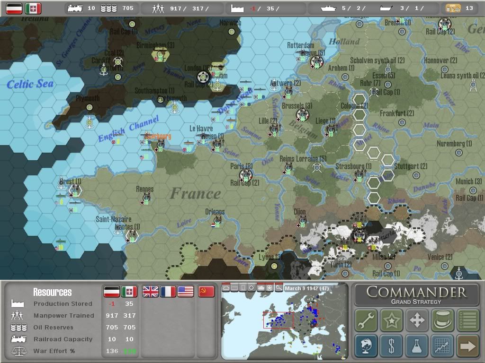The width and height of the screenshot is (485, 363).
Task: Click the railroad train icon in top bar
Action: click(75, 9)
